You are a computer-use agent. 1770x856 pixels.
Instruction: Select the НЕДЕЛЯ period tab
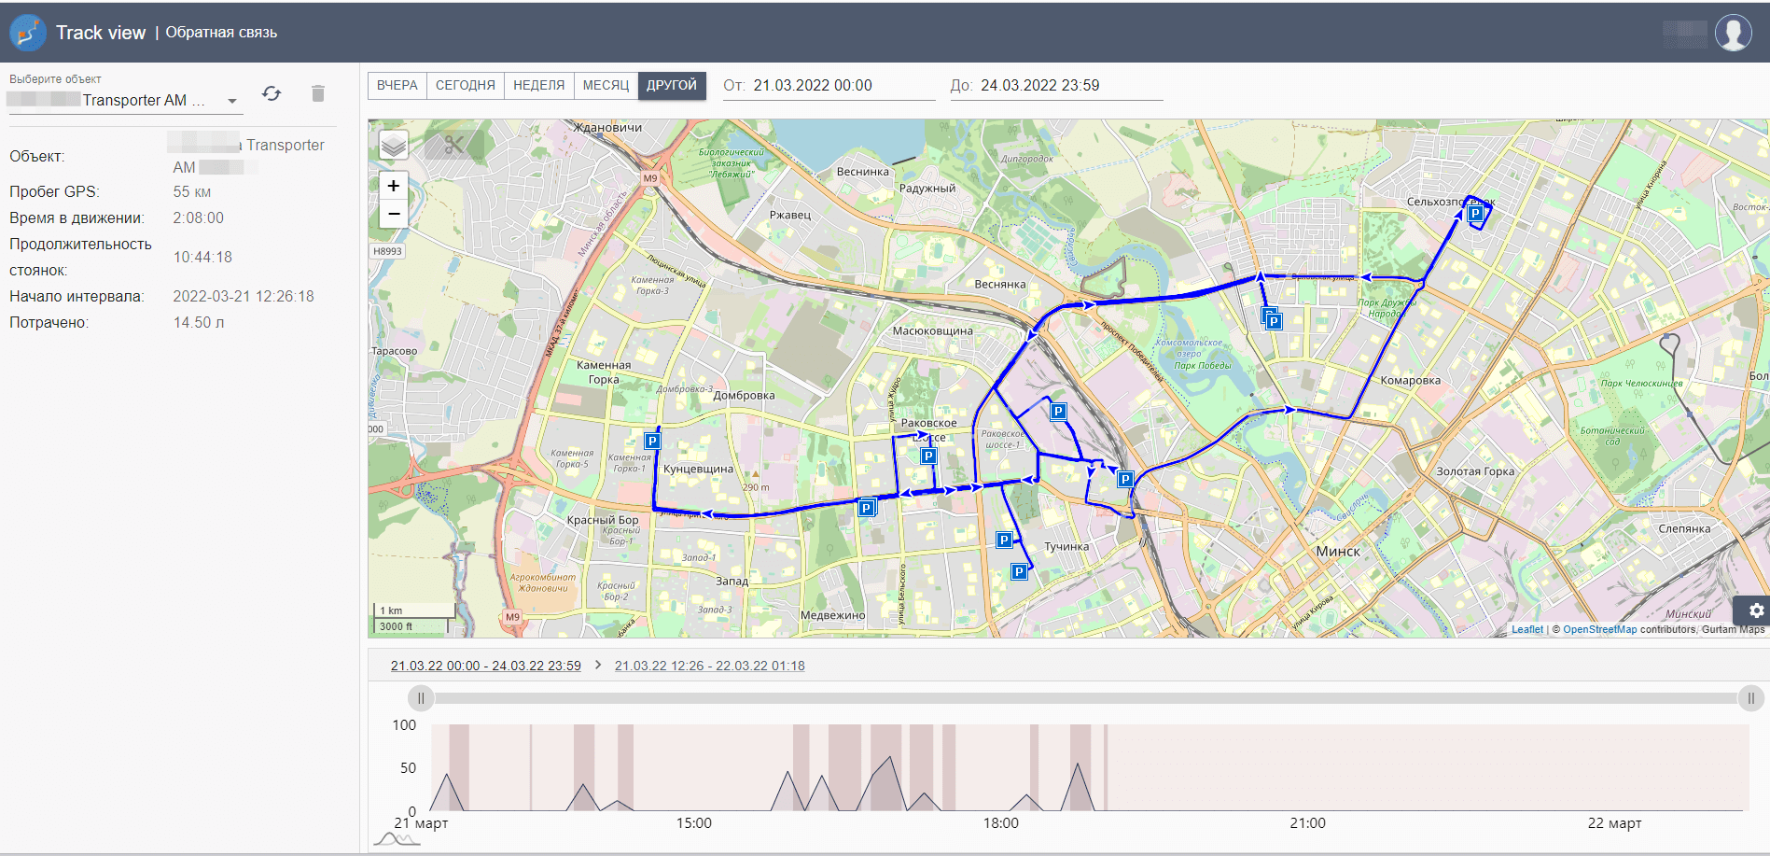pos(538,85)
